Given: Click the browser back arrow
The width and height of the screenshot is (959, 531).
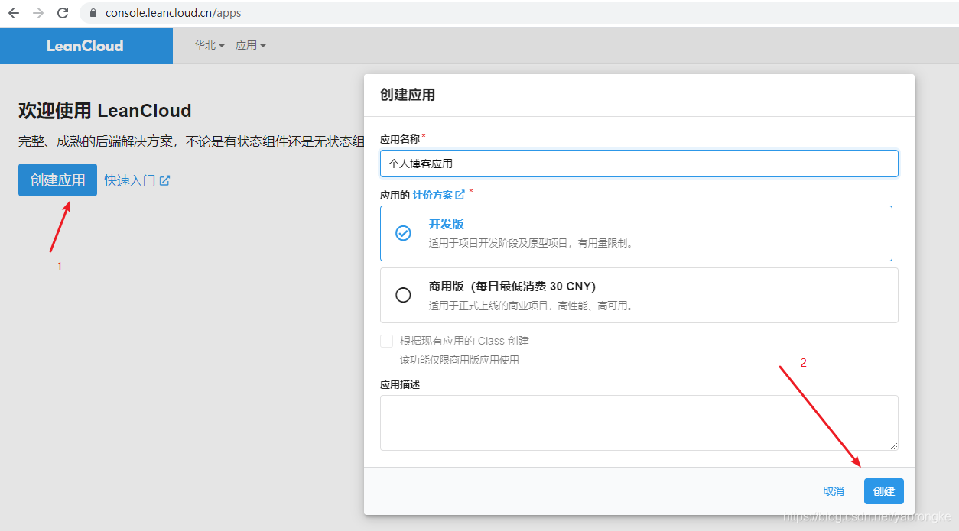Looking at the screenshot, I should pos(14,13).
